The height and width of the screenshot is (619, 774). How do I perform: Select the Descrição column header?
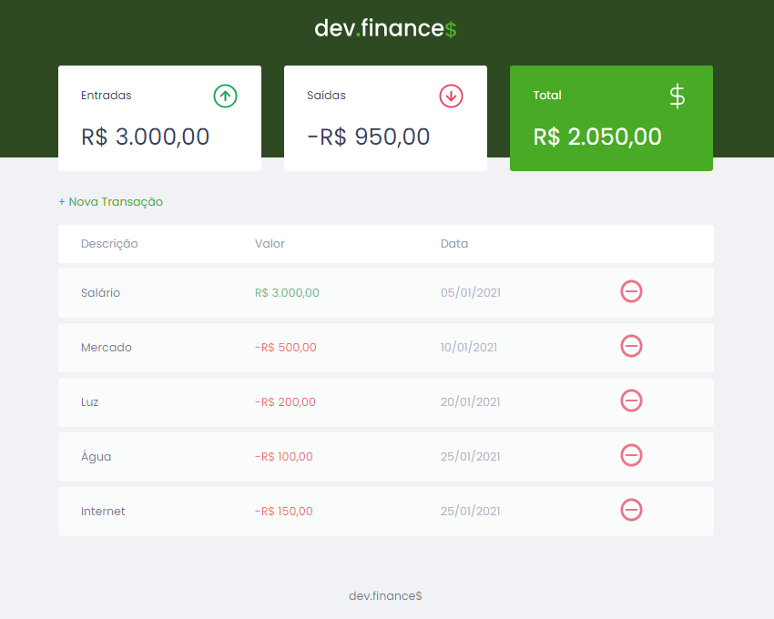tap(109, 244)
